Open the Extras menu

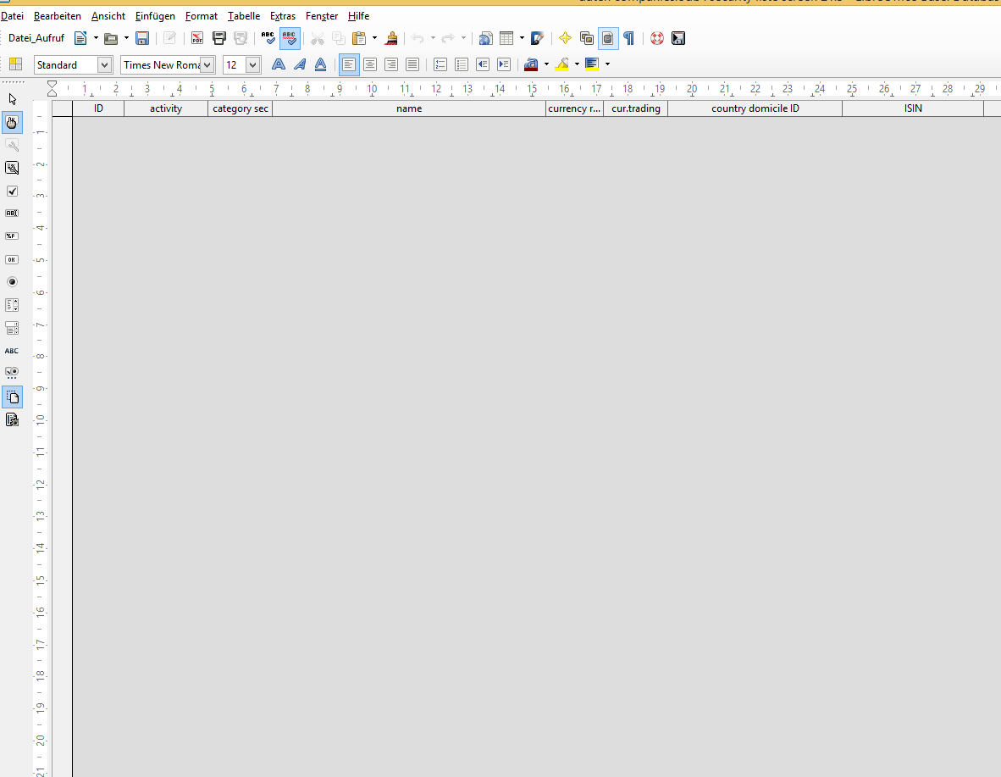[x=283, y=16]
